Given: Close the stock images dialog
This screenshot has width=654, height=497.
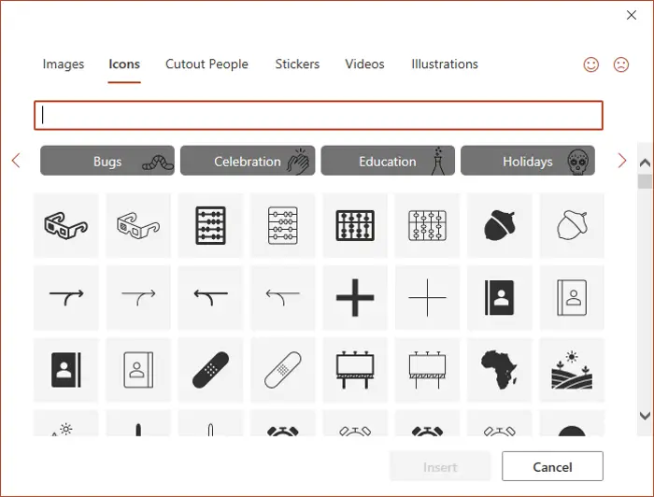Looking at the screenshot, I should point(632,15).
